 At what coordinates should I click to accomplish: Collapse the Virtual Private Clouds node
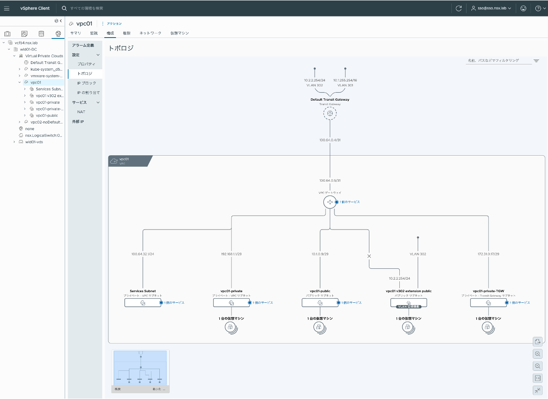14,56
